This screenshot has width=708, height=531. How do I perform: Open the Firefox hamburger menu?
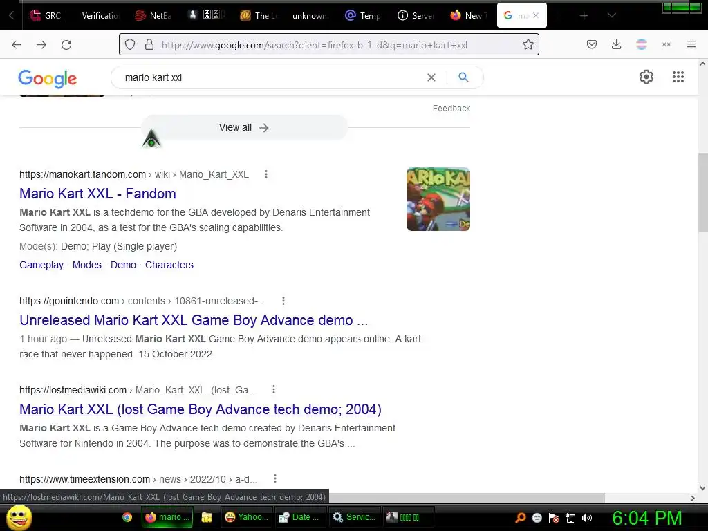[x=691, y=44]
